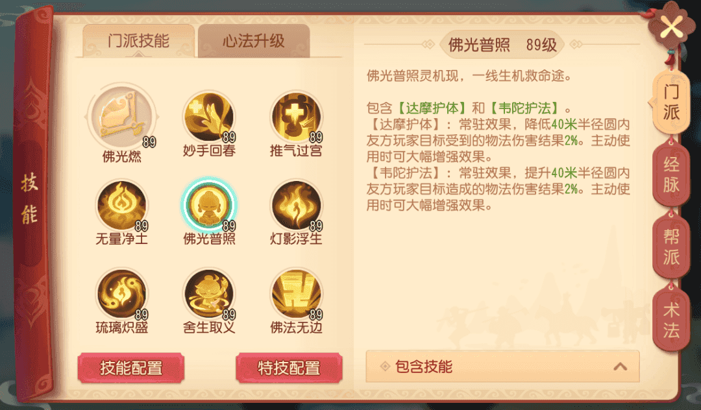Select the 妙手回春 skill icon

pos(209,117)
